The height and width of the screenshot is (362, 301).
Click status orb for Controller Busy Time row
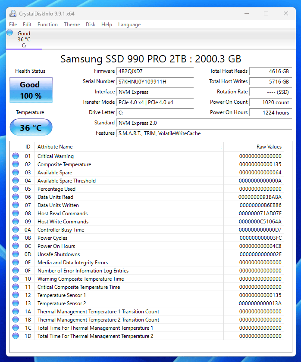point(16,229)
